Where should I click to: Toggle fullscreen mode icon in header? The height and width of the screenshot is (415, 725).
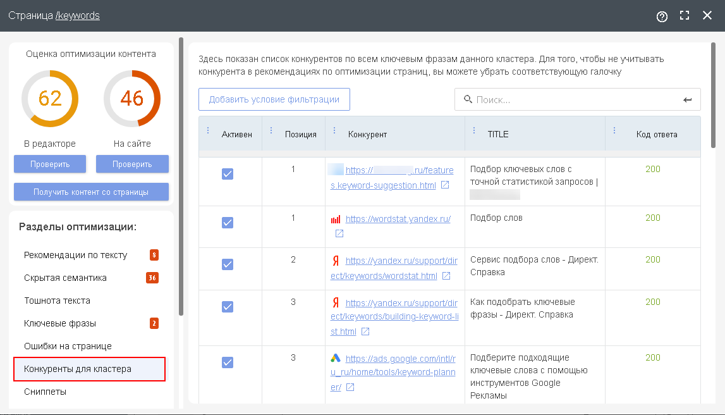[685, 16]
